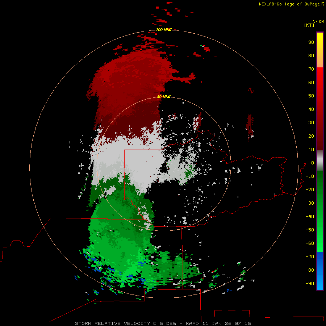Click the -20 value on the velocity scale
The width and height of the screenshot is (326, 326).
(x=310, y=189)
